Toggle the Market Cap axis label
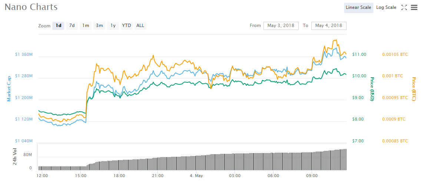 [x=8, y=89]
